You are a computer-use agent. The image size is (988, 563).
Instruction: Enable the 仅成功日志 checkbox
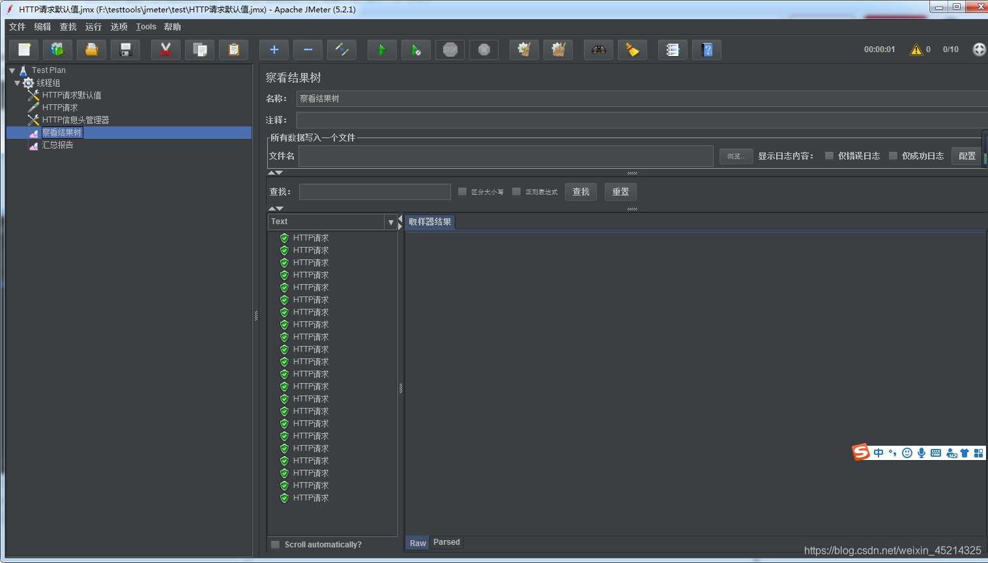pyautogui.click(x=893, y=156)
